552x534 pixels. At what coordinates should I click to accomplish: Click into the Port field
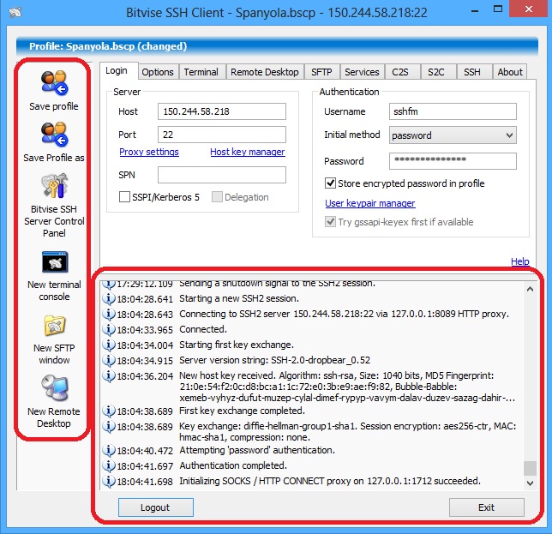pyautogui.click(x=222, y=135)
